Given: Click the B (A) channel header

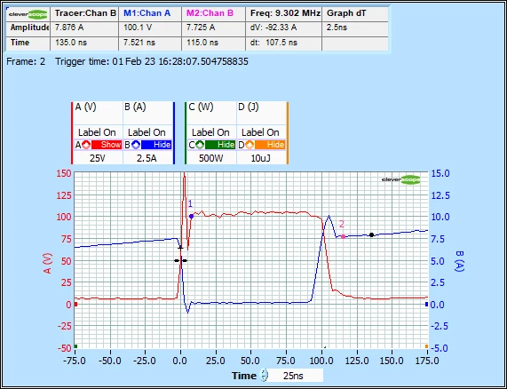Looking at the screenshot, I should click(x=136, y=107).
